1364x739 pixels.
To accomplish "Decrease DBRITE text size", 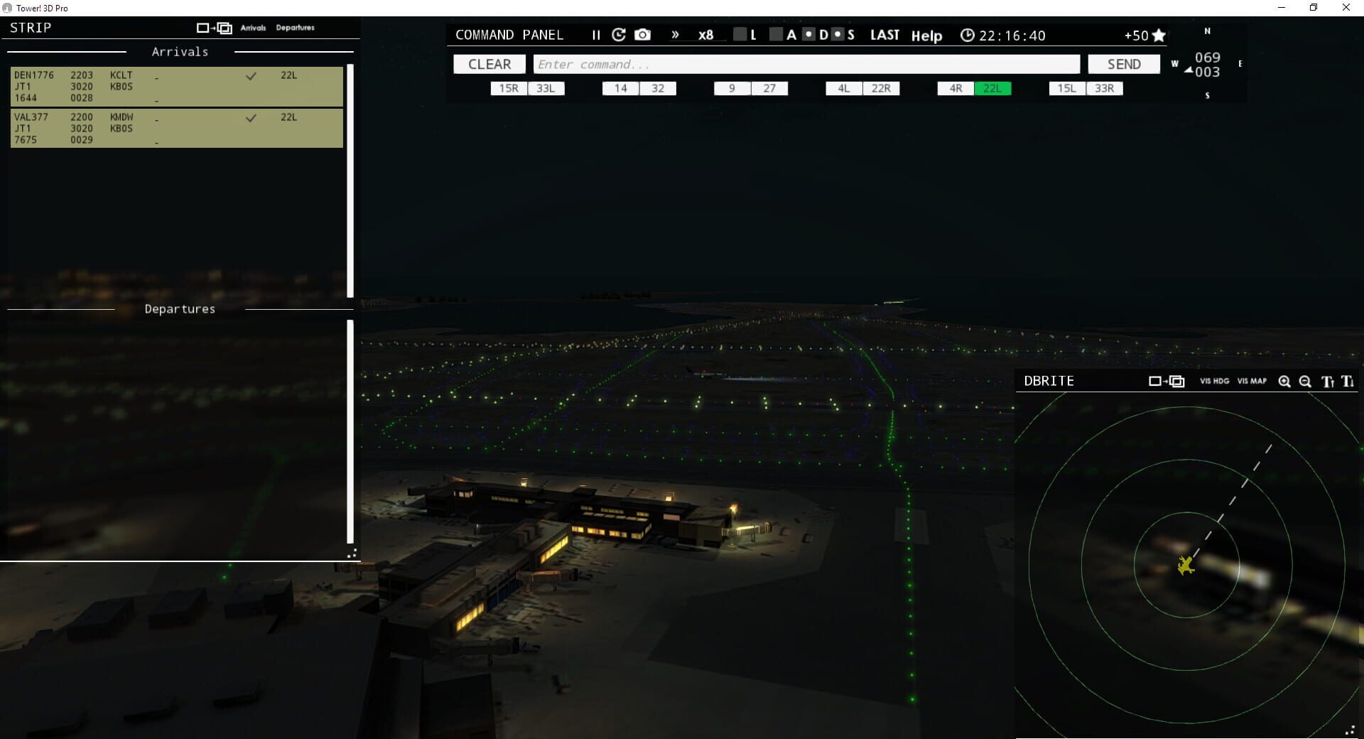I will [x=1348, y=382].
